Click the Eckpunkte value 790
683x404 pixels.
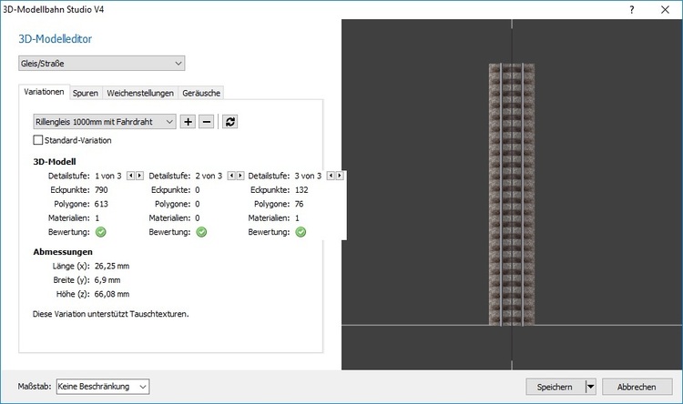[x=101, y=190]
